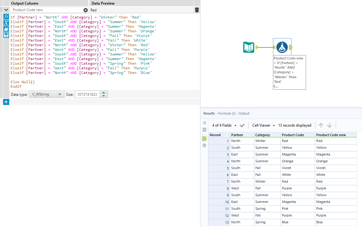The height and width of the screenshot is (227, 362).
Task: Collapse the Product Code new expression
Action: pyautogui.click(x=6, y=10)
